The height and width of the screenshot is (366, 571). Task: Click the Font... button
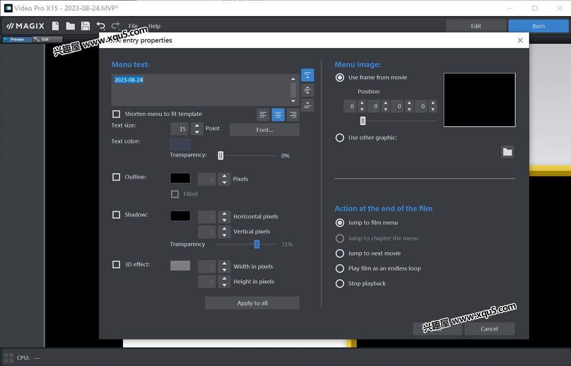(x=265, y=130)
